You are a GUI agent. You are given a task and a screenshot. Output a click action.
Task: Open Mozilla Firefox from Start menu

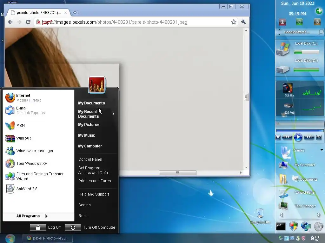pyautogui.click(x=38, y=98)
